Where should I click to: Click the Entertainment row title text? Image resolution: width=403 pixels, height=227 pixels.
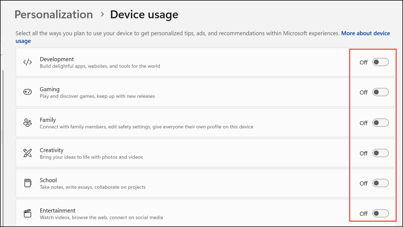point(58,211)
